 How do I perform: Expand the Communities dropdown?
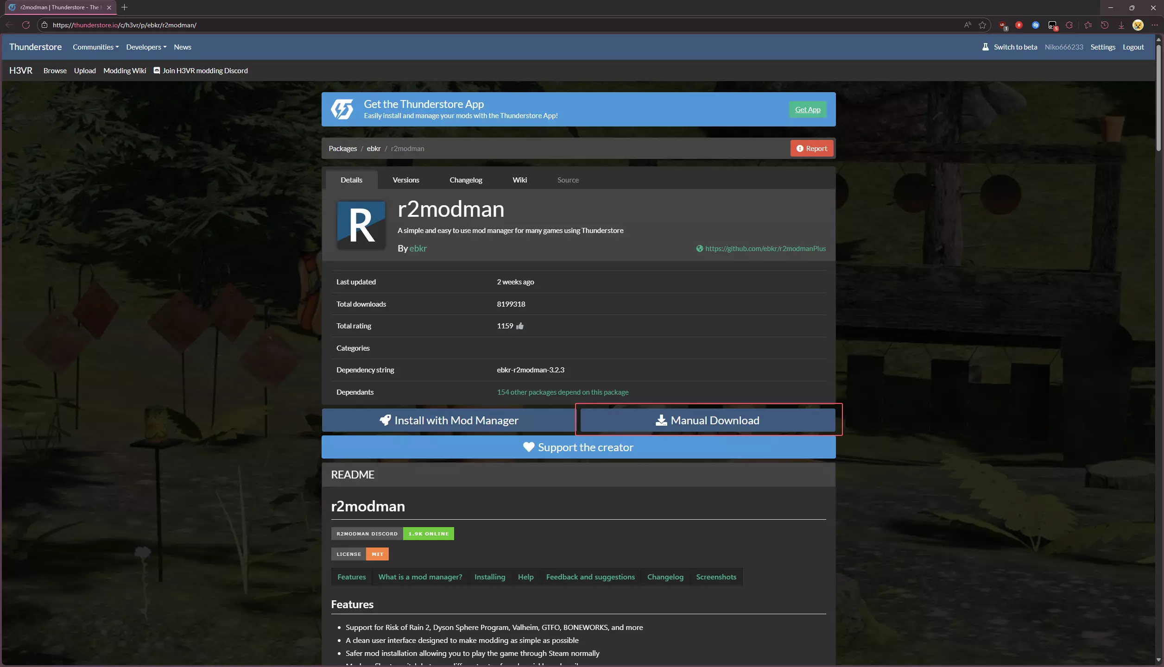tap(95, 47)
